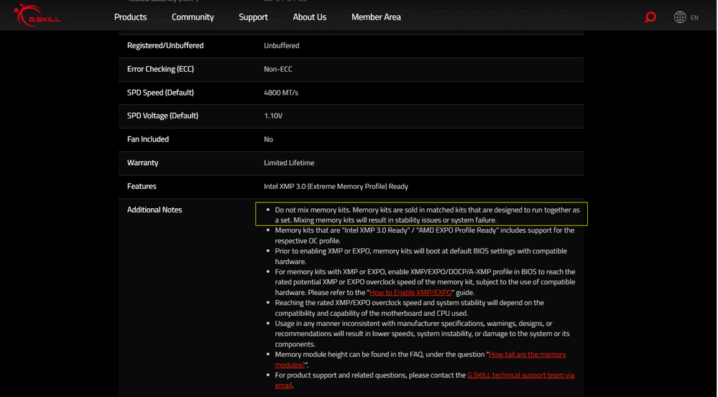Click the 4800 MT/s value

click(281, 93)
